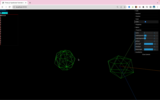Edit the phiStart value field
Viewport: 160px width, 100px height.
156,41
